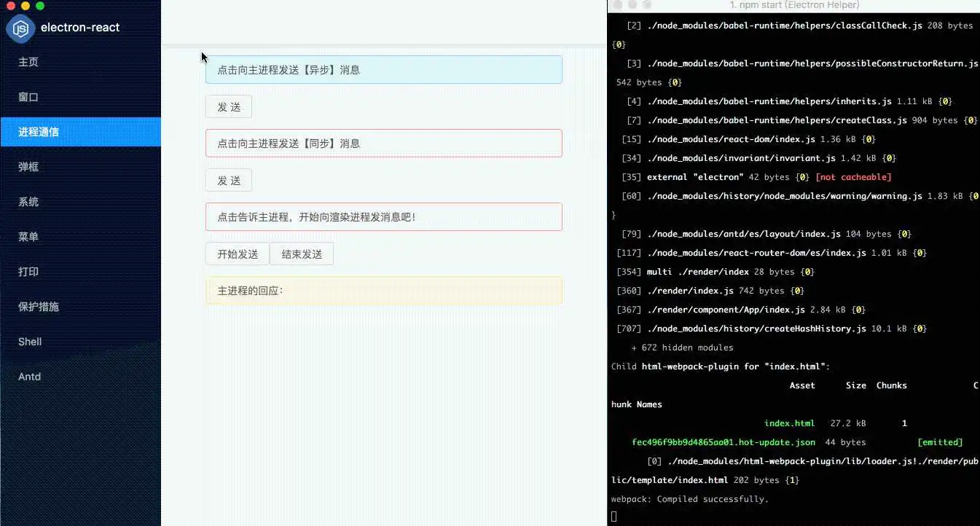Image resolution: width=980 pixels, height=526 pixels.
Task: Click '+ 672 hidden modules' in terminal
Action: click(683, 348)
